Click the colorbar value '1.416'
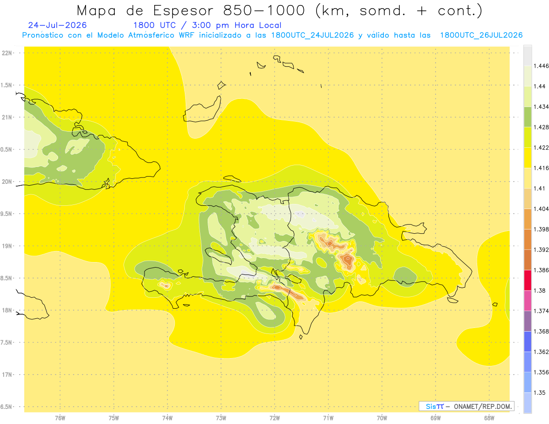The width and height of the screenshot is (549, 424). [541, 168]
